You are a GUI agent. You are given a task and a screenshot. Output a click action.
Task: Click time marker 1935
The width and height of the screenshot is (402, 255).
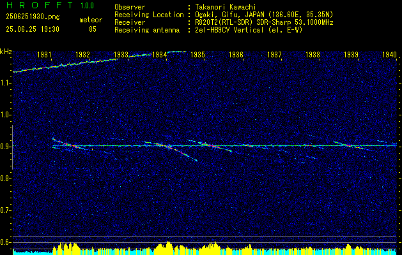pyautogui.click(x=197, y=54)
